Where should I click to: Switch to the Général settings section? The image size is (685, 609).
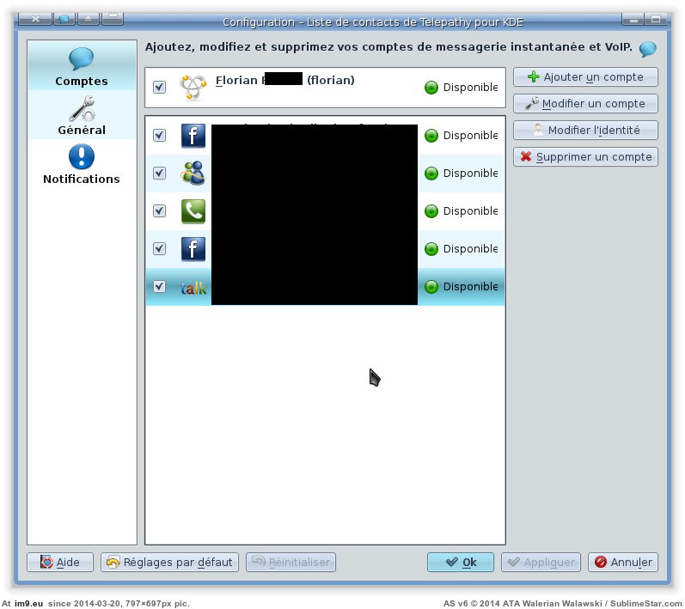tap(82, 116)
